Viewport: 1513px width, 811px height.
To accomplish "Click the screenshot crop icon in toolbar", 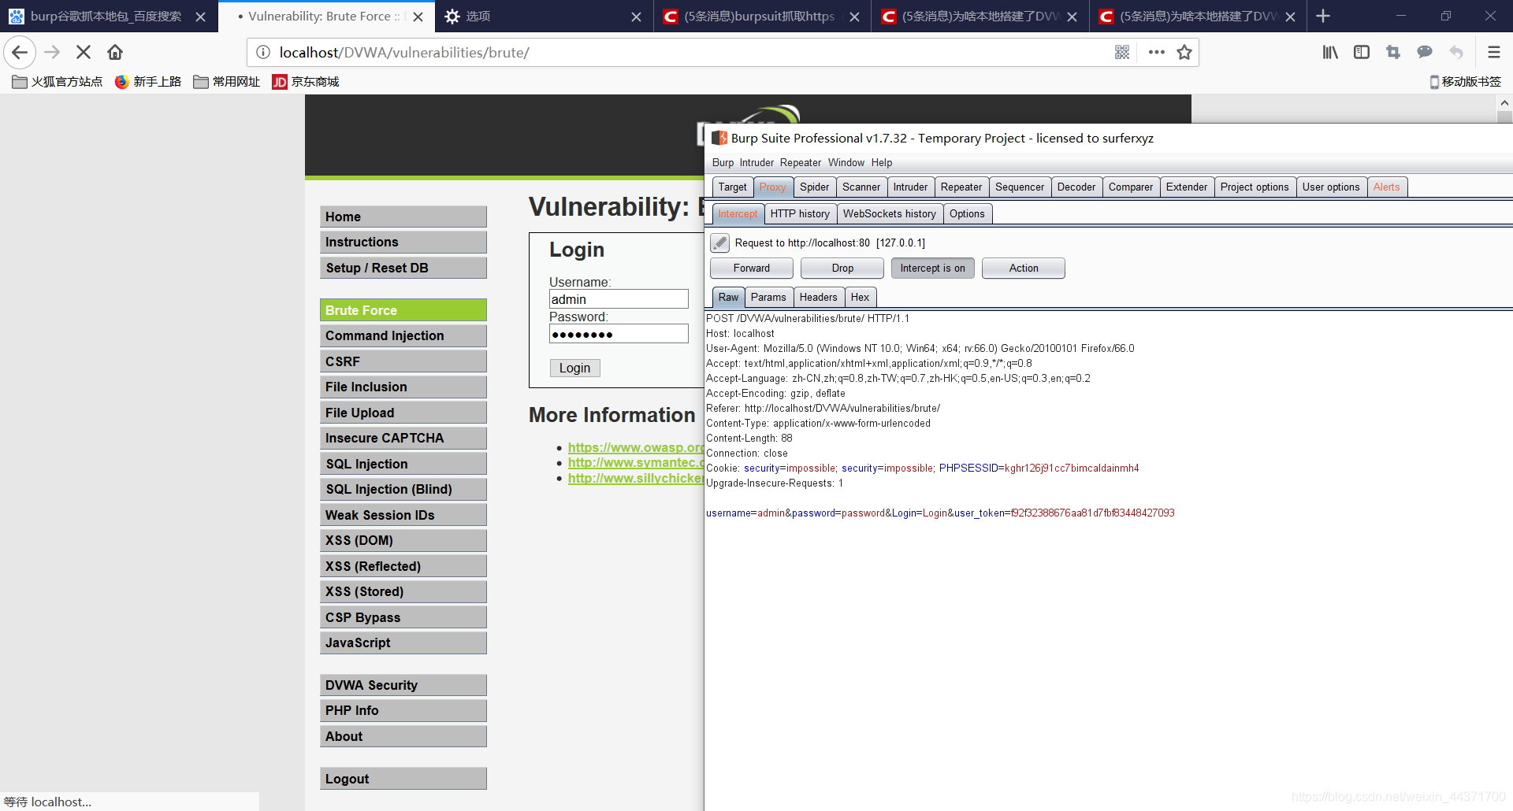I will (x=1393, y=52).
